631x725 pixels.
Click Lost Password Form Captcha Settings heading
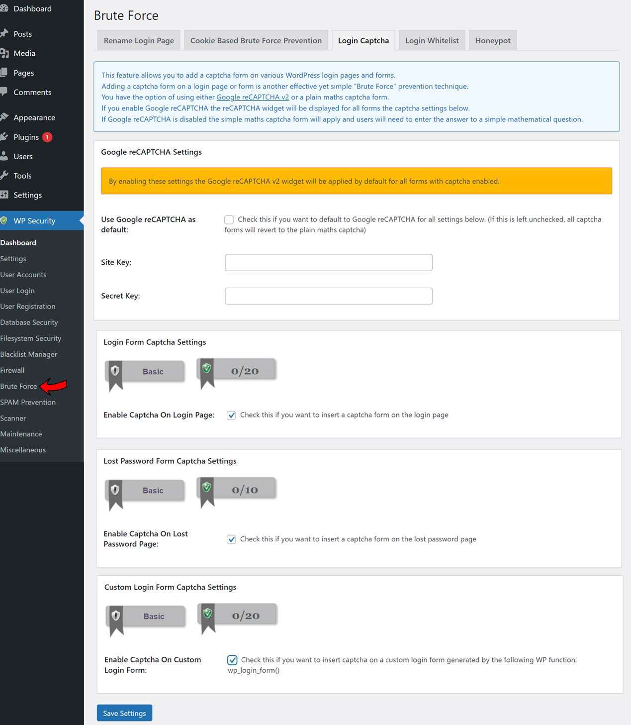coord(170,461)
